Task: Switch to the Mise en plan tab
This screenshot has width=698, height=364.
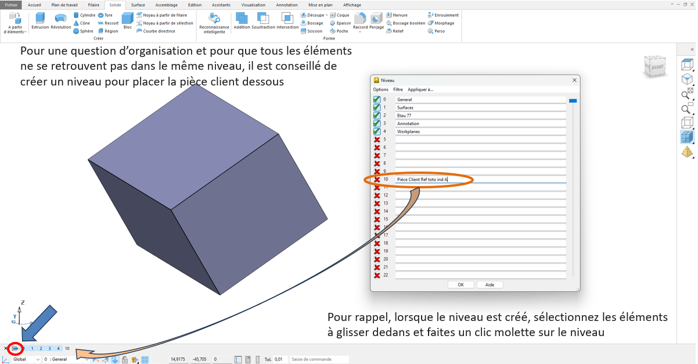Action: tap(321, 5)
